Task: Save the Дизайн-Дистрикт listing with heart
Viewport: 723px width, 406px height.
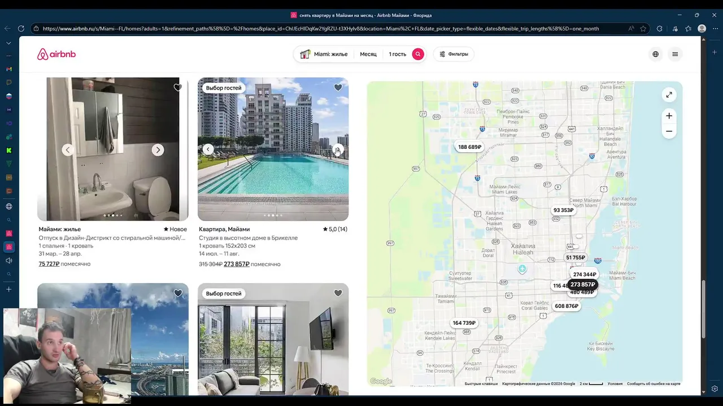Action: point(178,87)
